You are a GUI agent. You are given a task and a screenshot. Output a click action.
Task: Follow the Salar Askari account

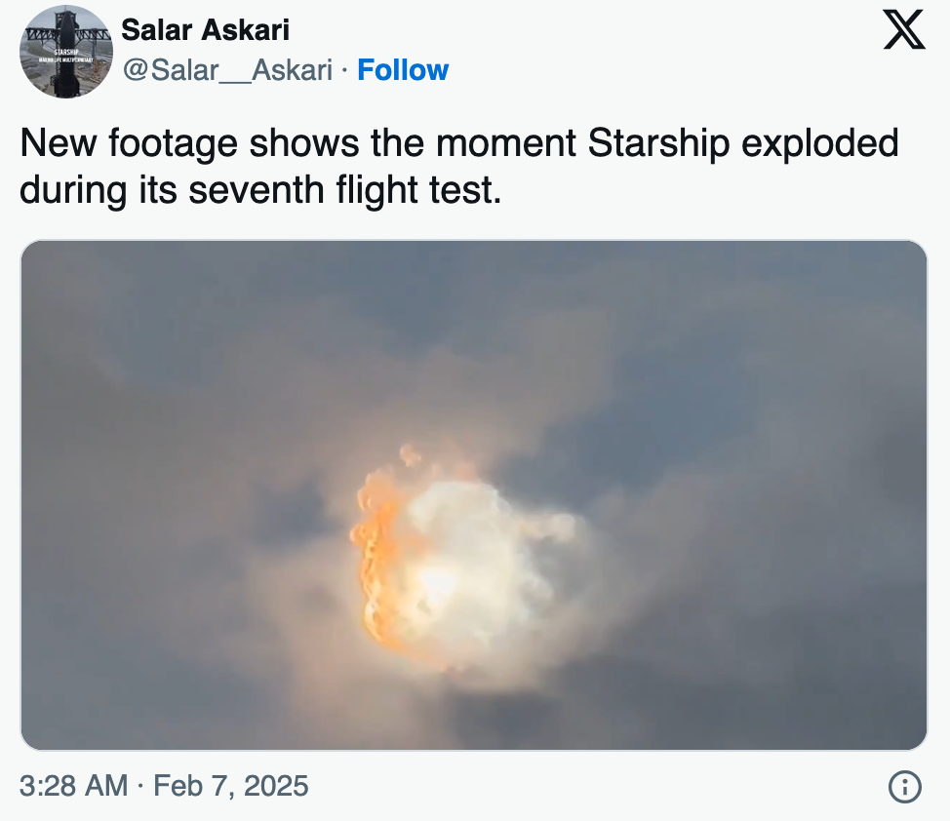(403, 69)
